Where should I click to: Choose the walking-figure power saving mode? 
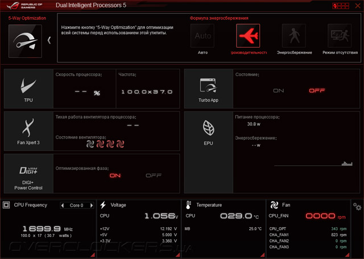[x=293, y=36]
